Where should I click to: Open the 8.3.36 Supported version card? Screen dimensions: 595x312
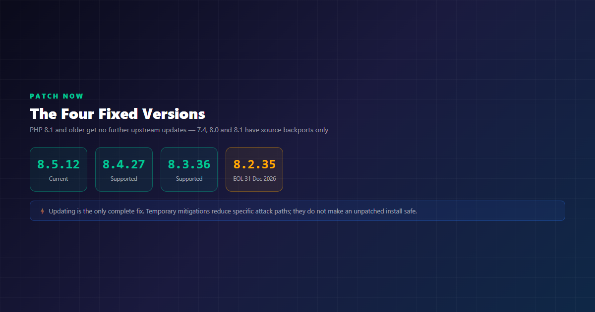189,169
